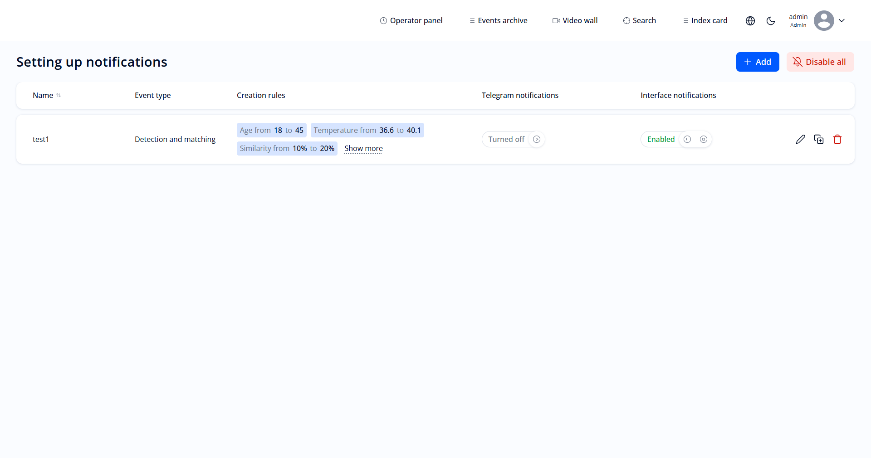This screenshot has height=458, width=871.
Task: Toggle the Name column sort order
Action: [x=59, y=95]
